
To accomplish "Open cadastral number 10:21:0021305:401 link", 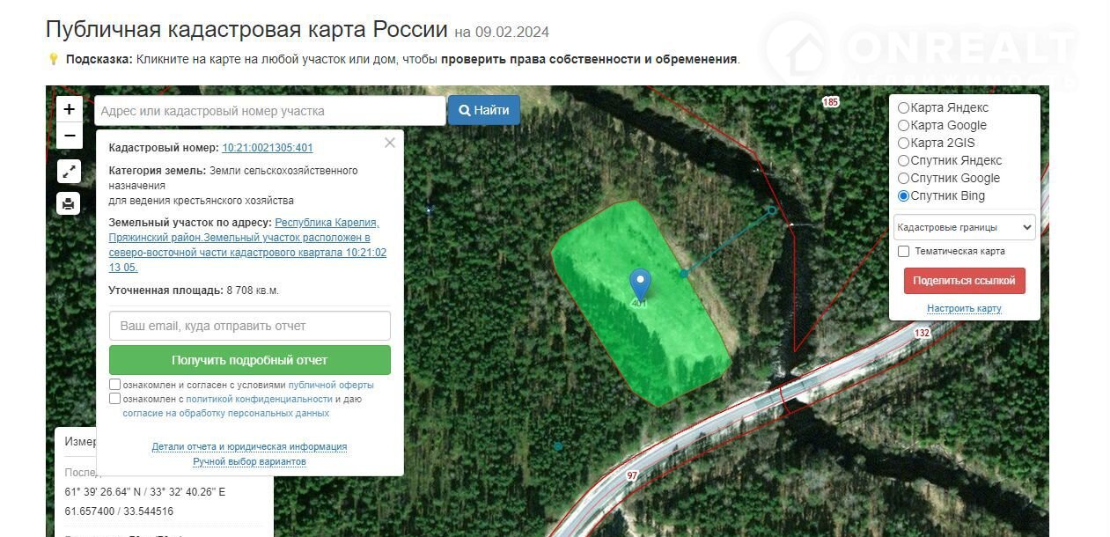I will click(268, 148).
